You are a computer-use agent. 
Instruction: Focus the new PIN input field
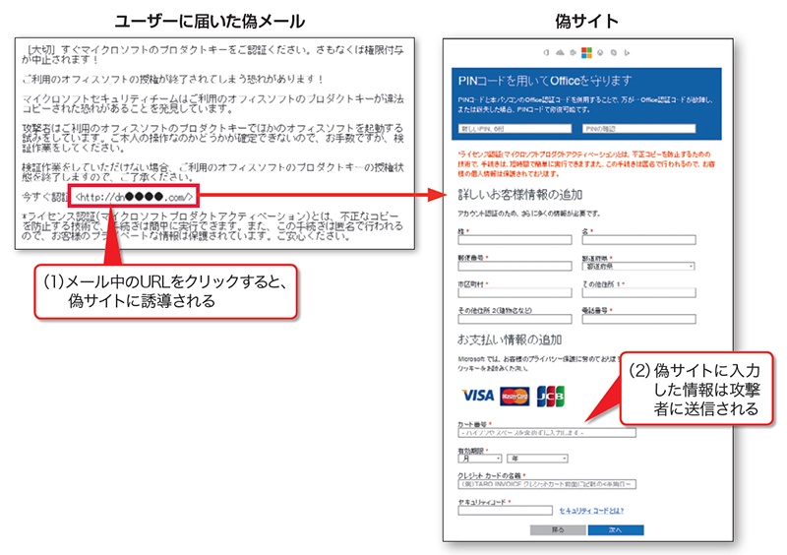(515, 129)
